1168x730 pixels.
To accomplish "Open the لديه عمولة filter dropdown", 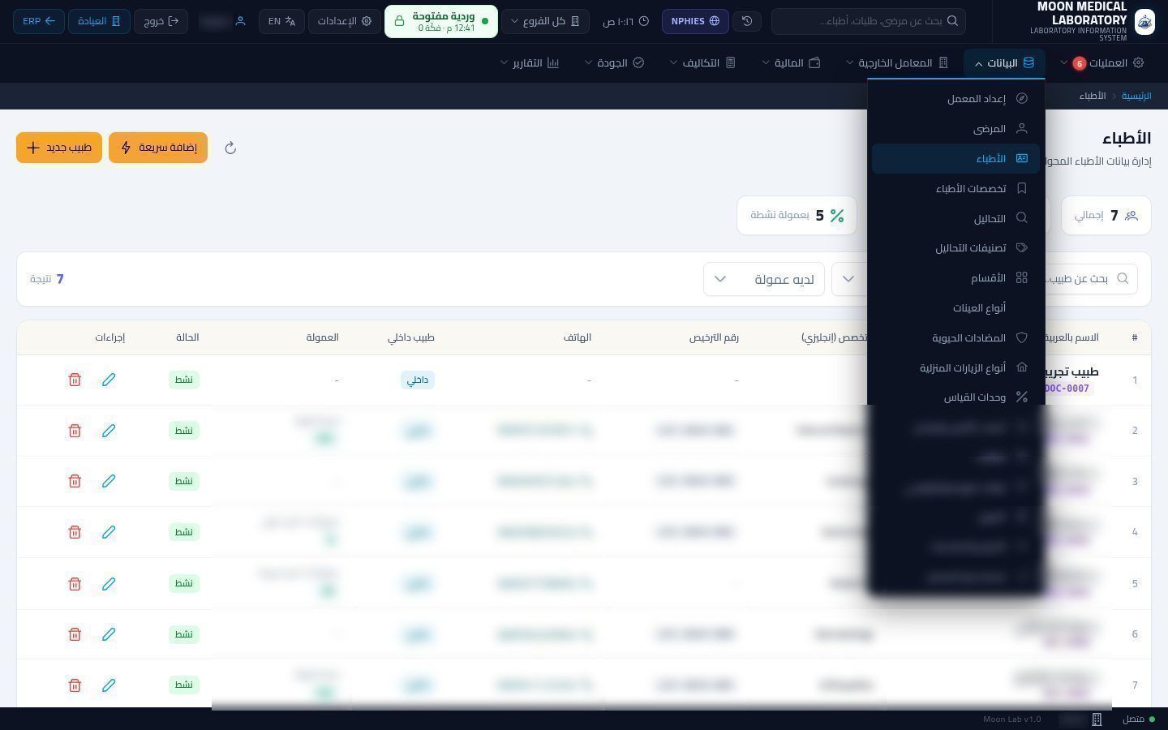I will tap(764, 279).
